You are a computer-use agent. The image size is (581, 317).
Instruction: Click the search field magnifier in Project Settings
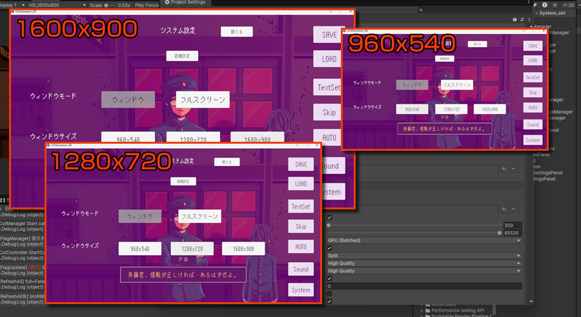pyautogui.click(x=420, y=11)
